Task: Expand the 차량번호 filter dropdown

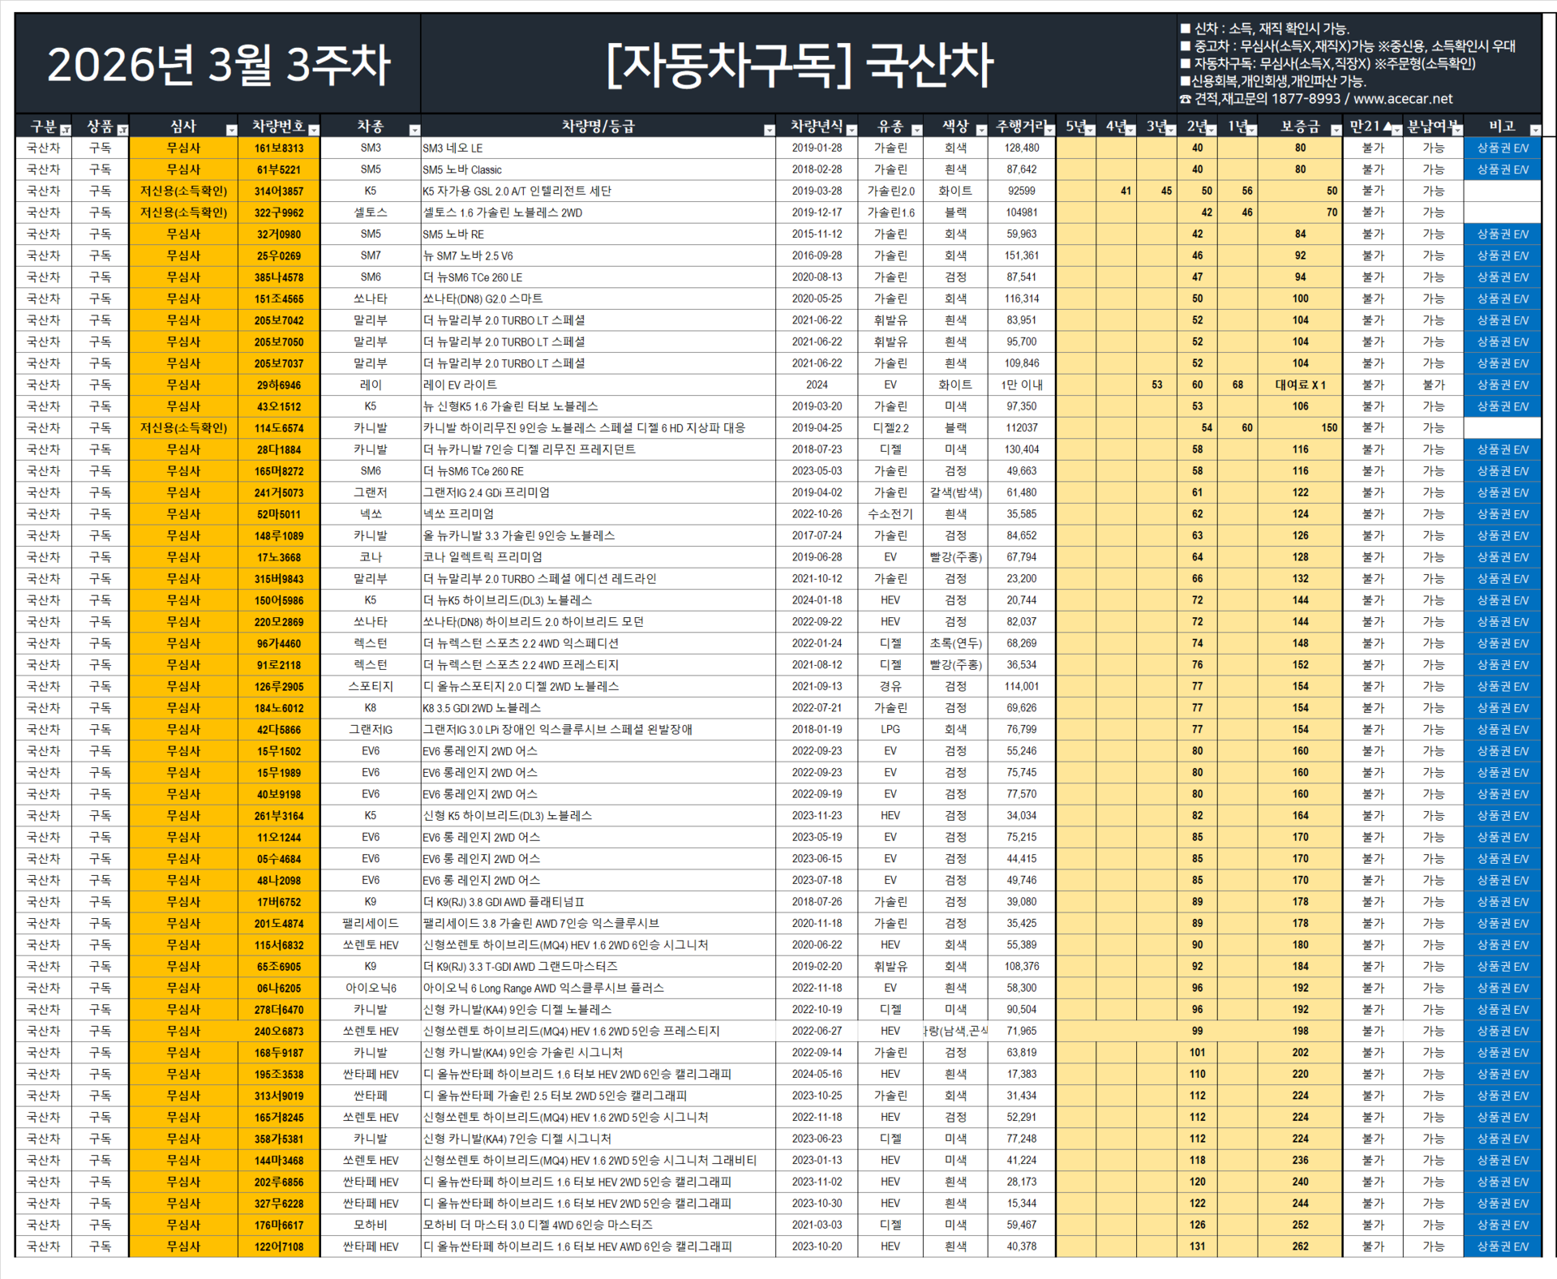Action: click(x=314, y=130)
